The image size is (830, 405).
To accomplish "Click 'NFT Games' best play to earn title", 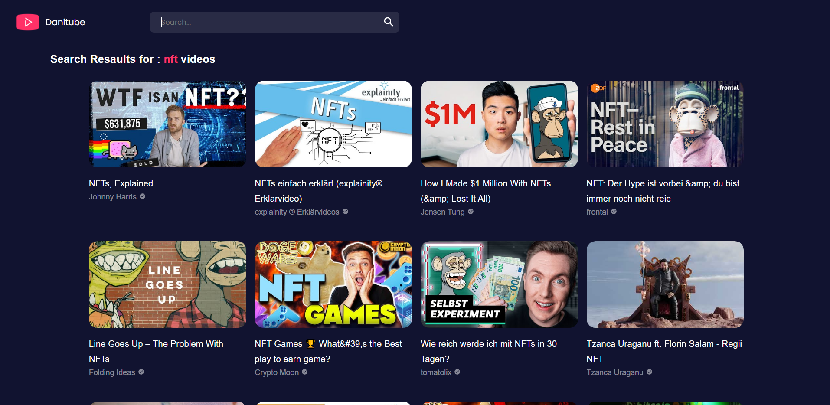I will pyautogui.click(x=328, y=351).
